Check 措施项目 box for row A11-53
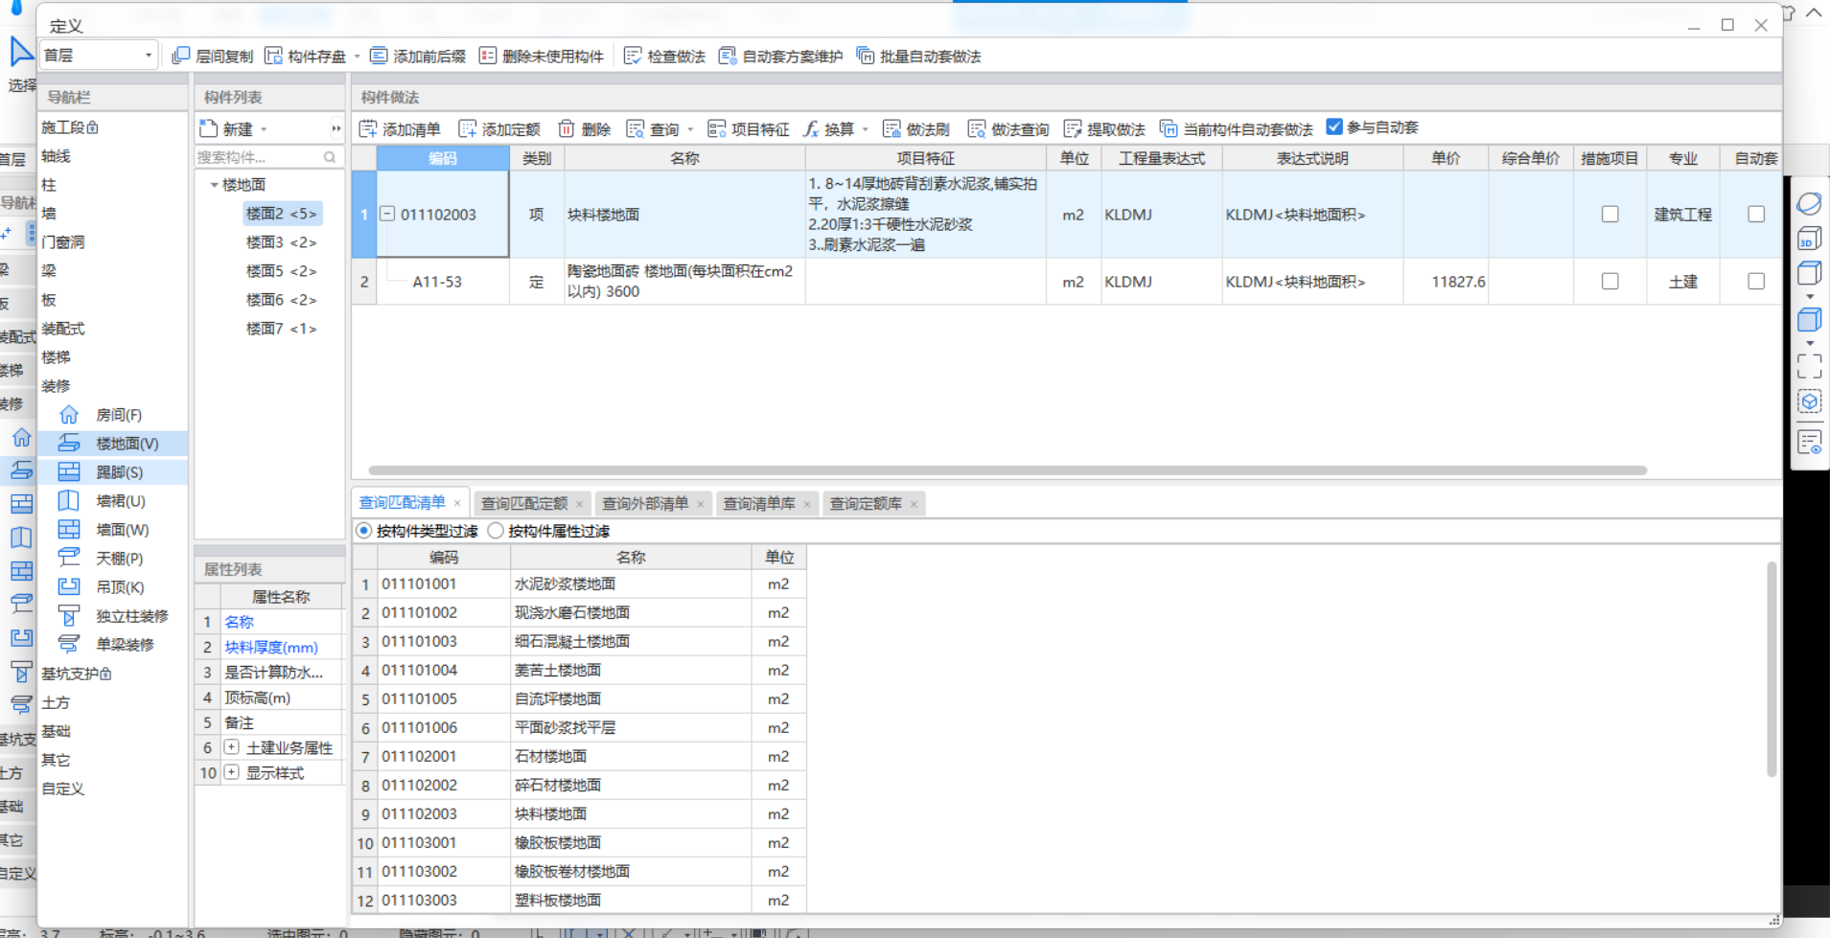Viewport: 1830px width, 938px height. [x=1610, y=282]
